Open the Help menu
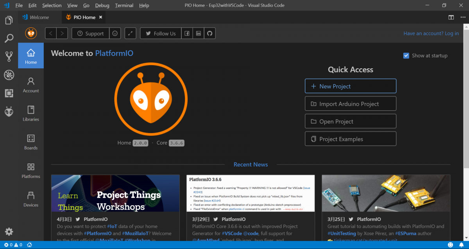The width and height of the screenshot is (469, 249). point(144,5)
